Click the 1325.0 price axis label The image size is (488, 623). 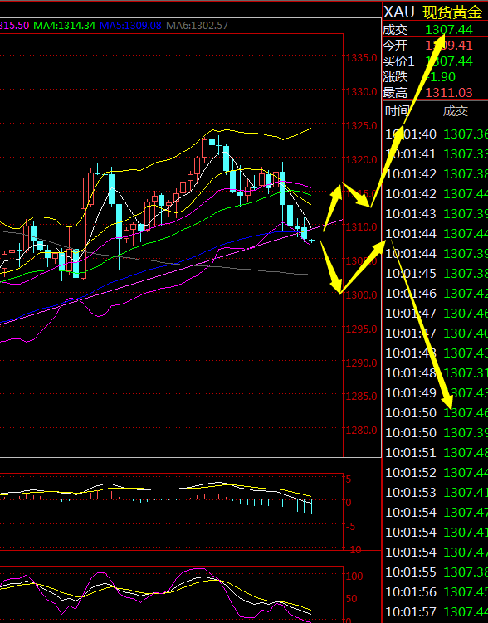point(361,126)
